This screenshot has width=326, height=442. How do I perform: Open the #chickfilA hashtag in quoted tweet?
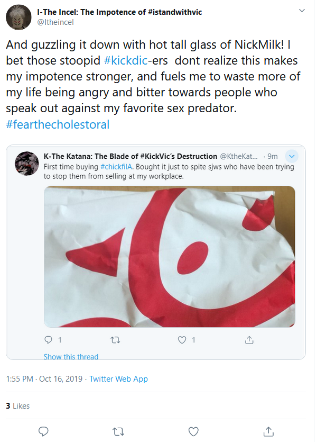[x=116, y=167]
